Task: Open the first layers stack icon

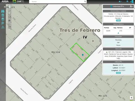Action: coord(3,15)
